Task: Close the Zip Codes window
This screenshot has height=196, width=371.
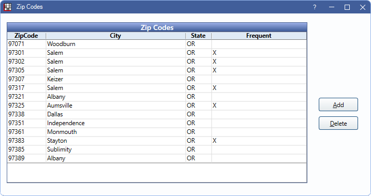Action: 363,7
